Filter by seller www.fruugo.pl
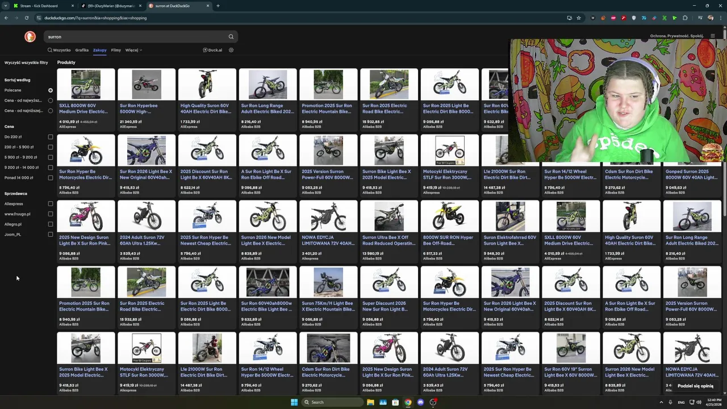Viewport: 727px width, 409px height. click(x=51, y=214)
